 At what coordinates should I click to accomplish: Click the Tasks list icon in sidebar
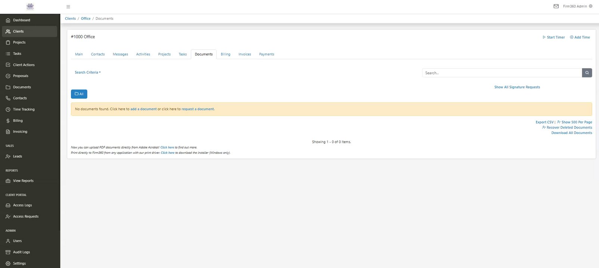(x=8, y=54)
